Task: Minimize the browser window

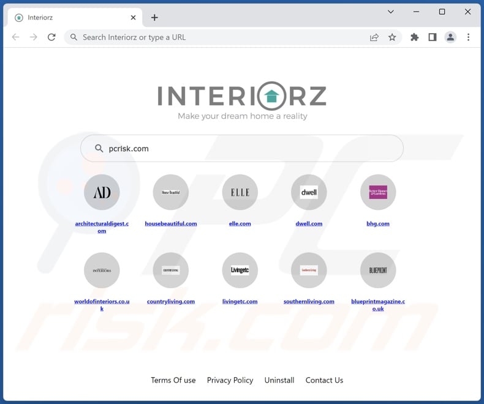Action: [417, 12]
